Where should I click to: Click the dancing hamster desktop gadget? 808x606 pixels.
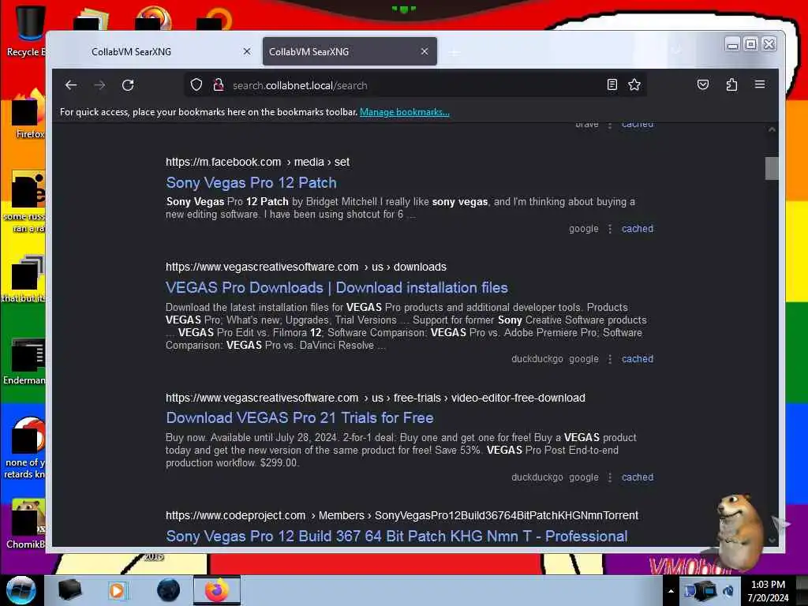[x=740, y=531]
